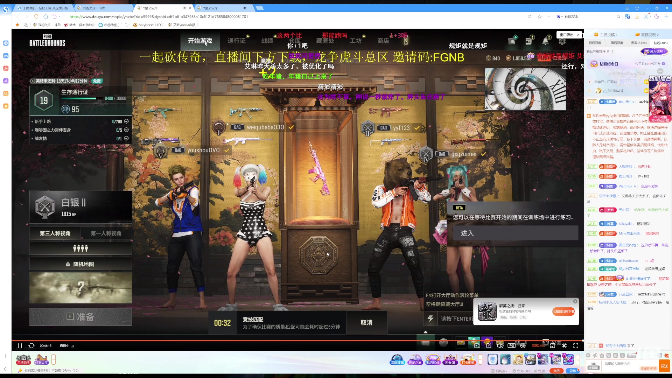This screenshot has height=378, width=672.
Task: Toggle night mode moon icon
Action: point(657,16)
